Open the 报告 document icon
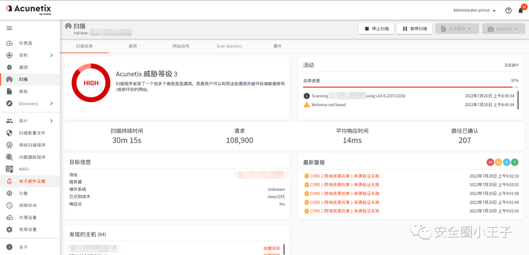The width and height of the screenshot is (529, 255). 9,92
